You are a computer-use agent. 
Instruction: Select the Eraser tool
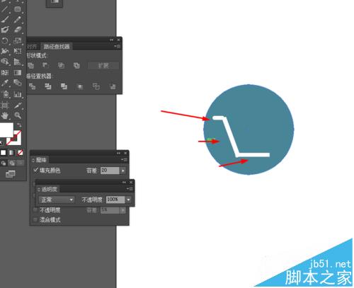pos(18,30)
